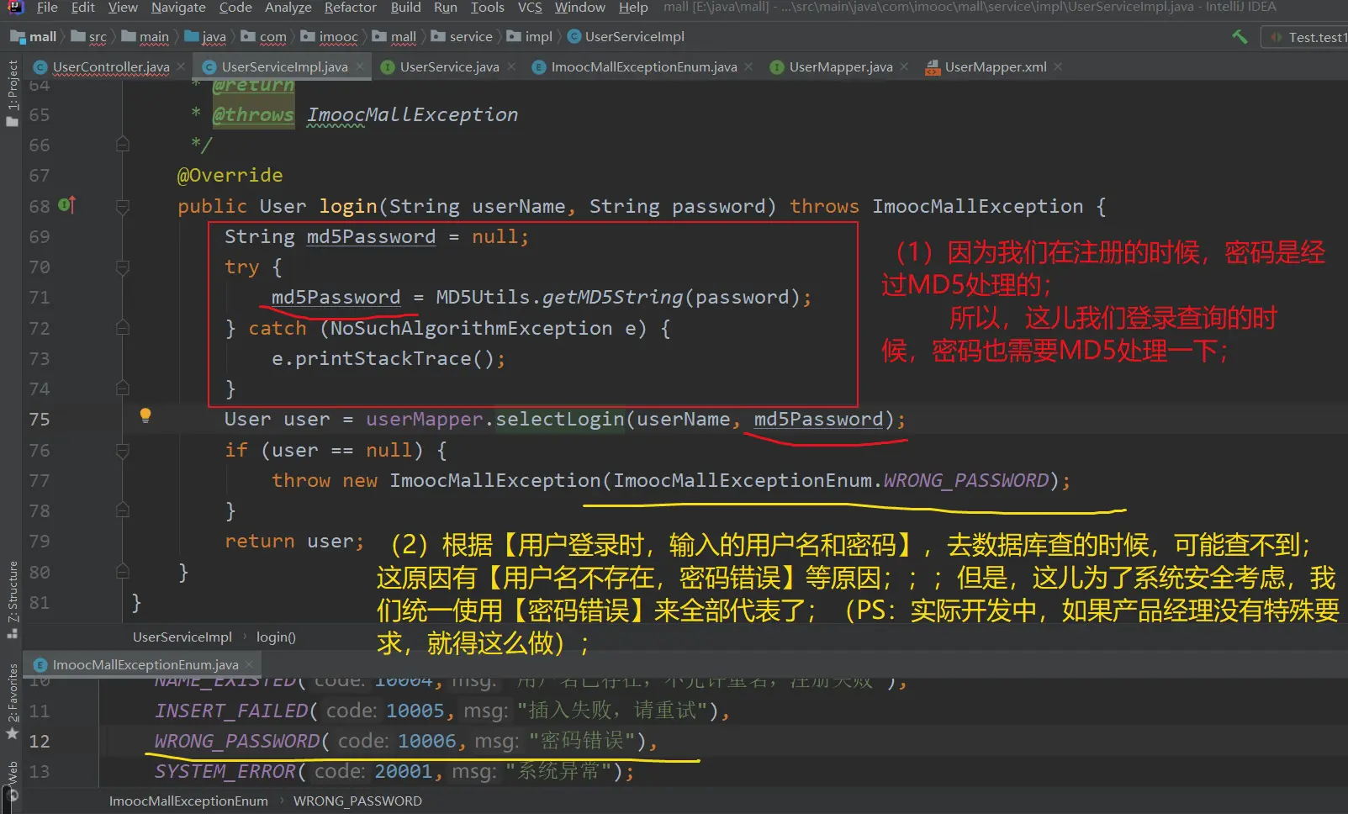The image size is (1348, 814).
Task: Click login() in the editor breadcrumb
Action: coord(276,637)
